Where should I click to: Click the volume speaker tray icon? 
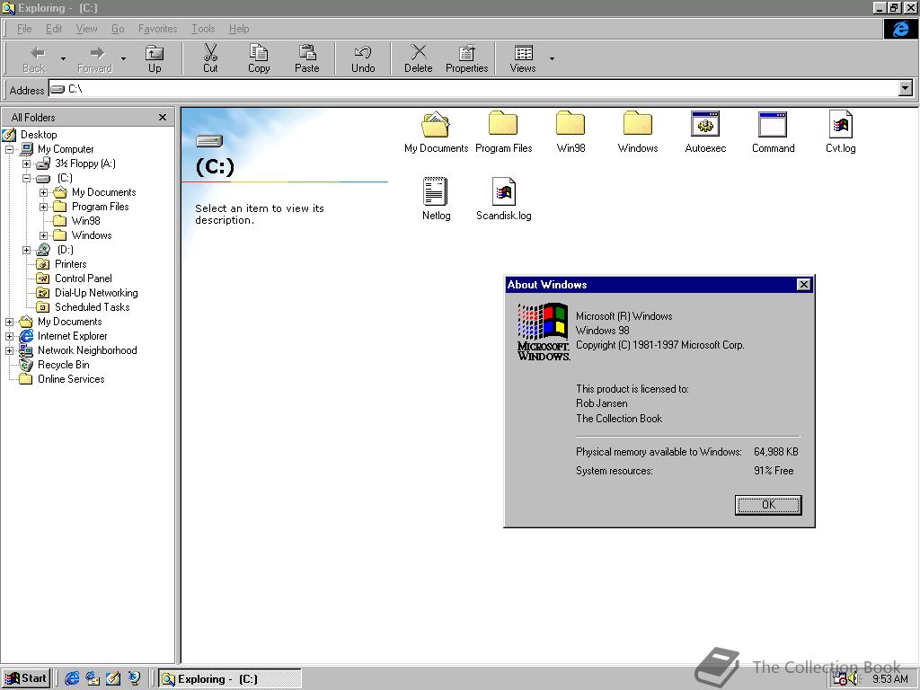click(854, 679)
